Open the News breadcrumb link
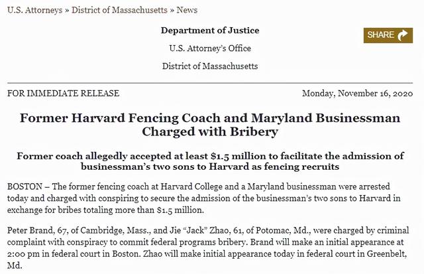Screen dimensions: 424x274 (187, 10)
